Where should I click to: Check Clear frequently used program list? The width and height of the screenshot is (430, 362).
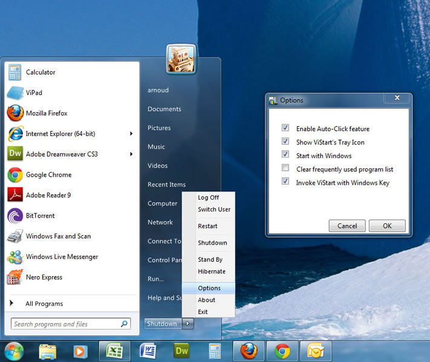pos(285,168)
